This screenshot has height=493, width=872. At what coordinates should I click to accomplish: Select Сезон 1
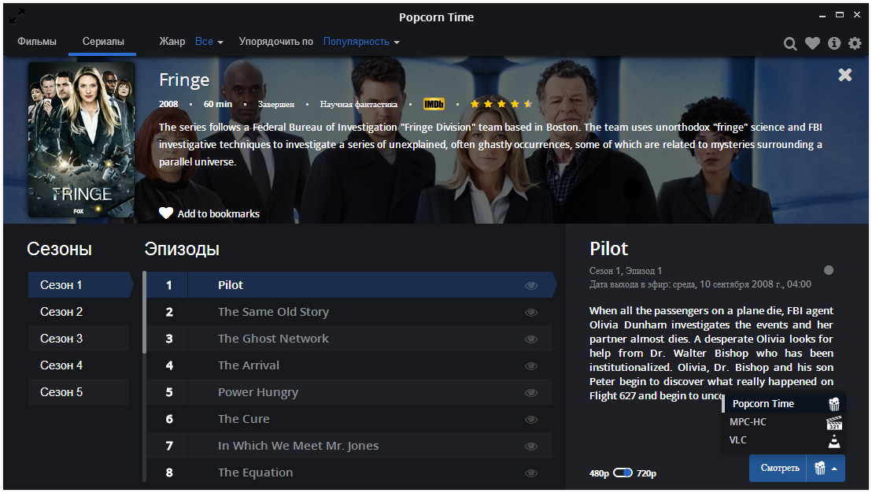[80, 285]
